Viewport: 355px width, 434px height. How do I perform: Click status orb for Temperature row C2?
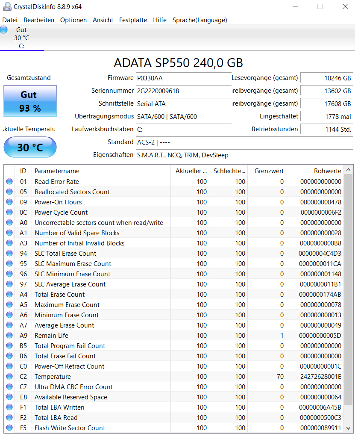click(x=9, y=376)
